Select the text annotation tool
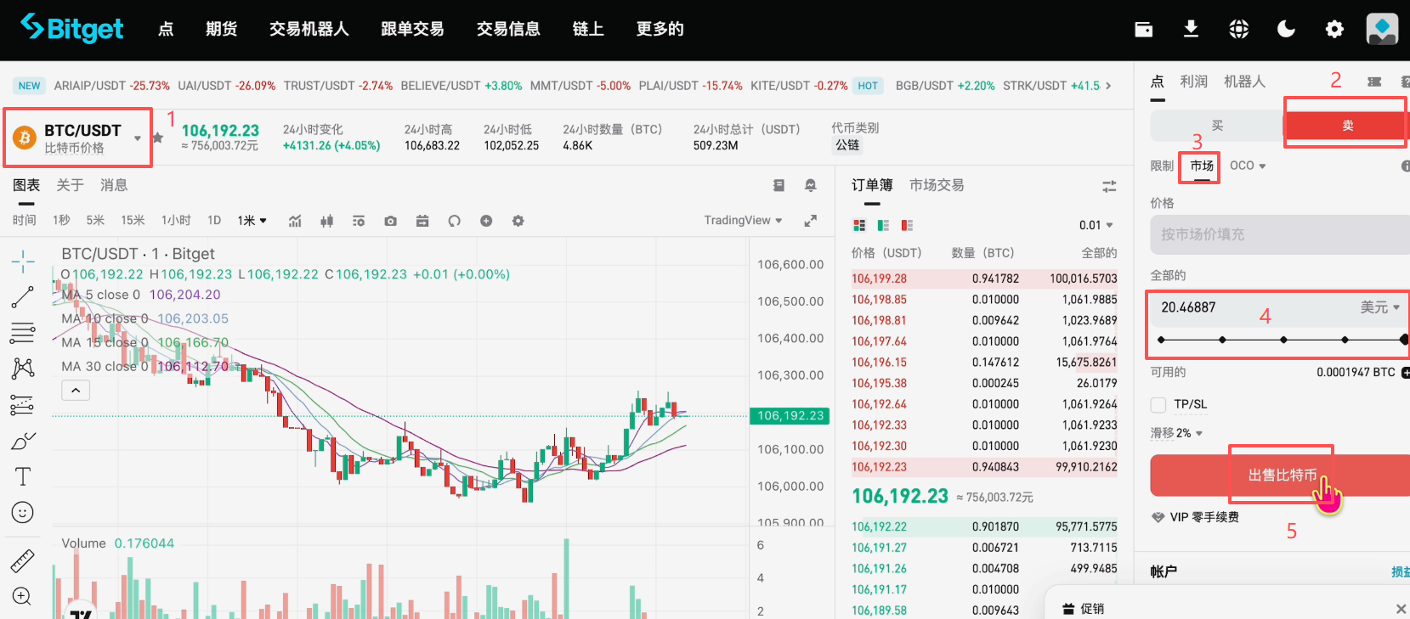Viewport: 1410px width, 619px height. [x=23, y=476]
